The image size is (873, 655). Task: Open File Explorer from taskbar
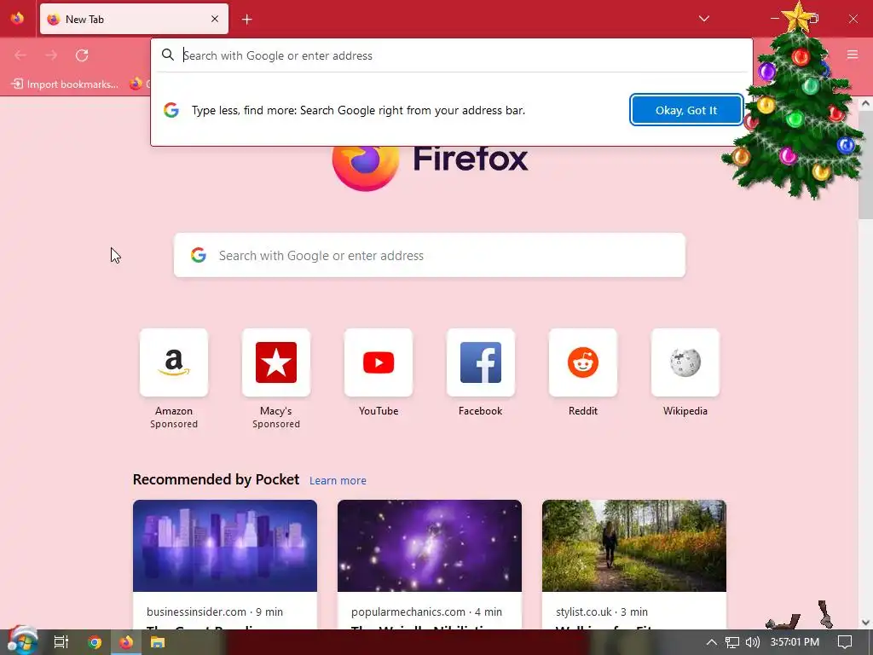click(158, 642)
